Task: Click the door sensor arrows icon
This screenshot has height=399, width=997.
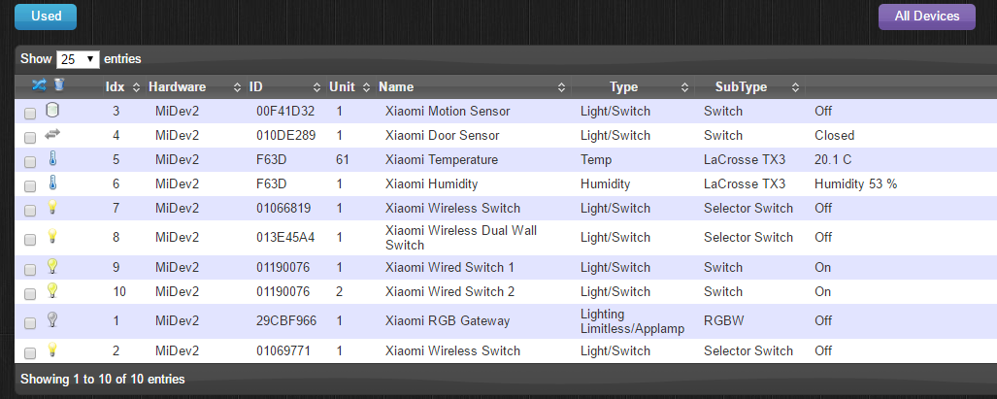Action: click(53, 134)
